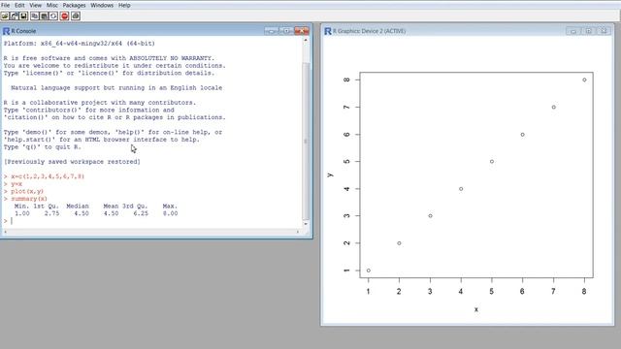
Task: Click the 'y=x' command line
Action: (16, 184)
